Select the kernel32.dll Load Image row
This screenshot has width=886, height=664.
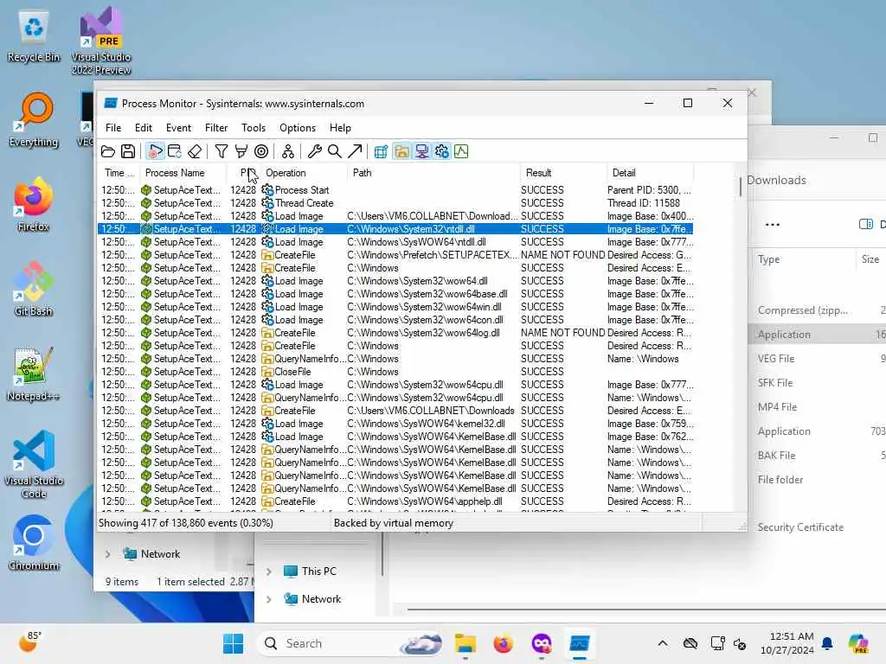(x=395, y=424)
